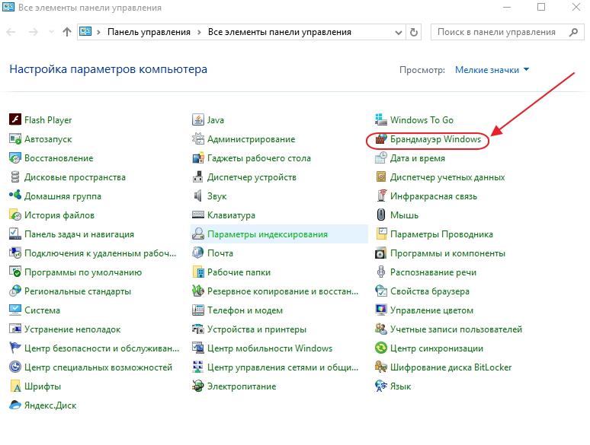Expand chevron after Панель управления breadcrumb
Image resolution: width=590 pixels, height=445 pixels.
199,32
